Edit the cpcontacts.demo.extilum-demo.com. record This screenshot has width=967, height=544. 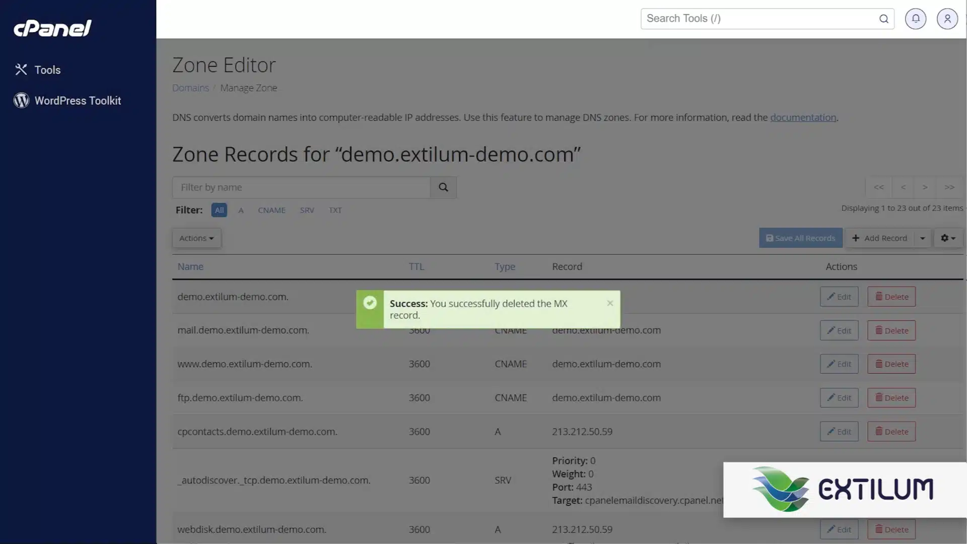coord(839,432)
